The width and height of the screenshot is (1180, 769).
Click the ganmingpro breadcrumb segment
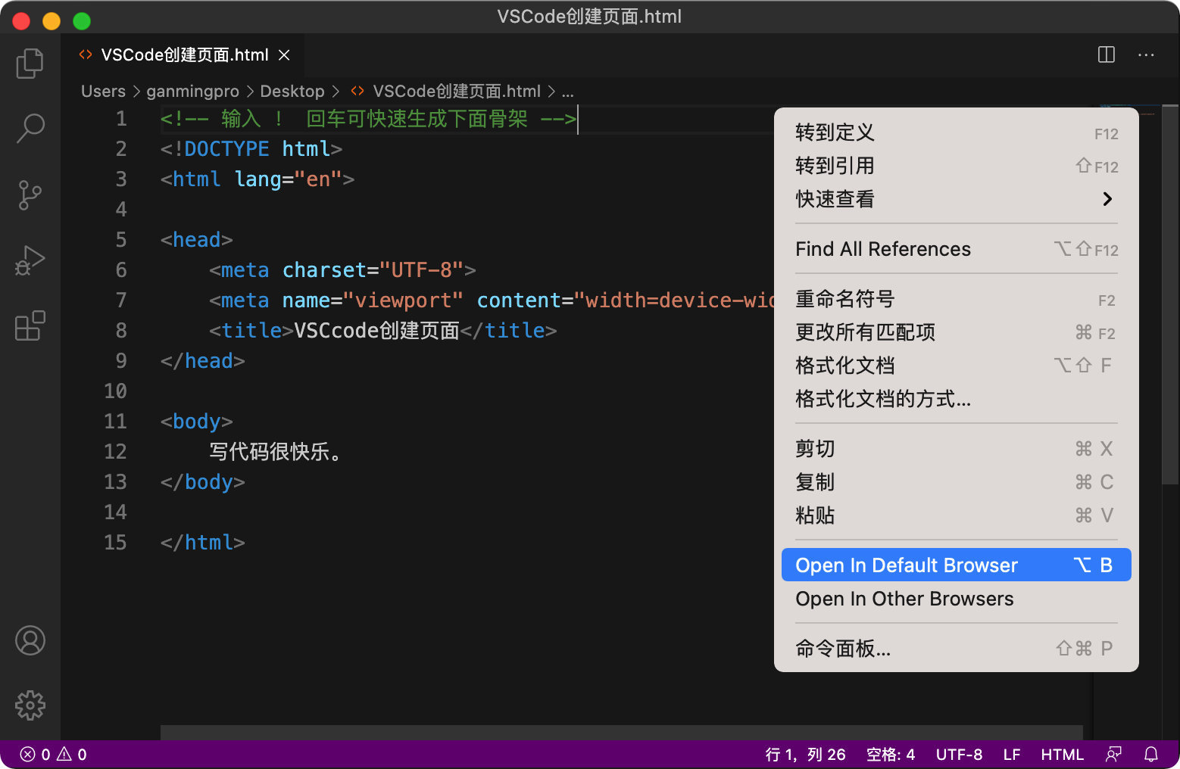(192, 92)
